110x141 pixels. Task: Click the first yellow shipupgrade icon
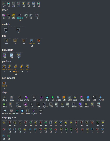click(x=4, y=122)
